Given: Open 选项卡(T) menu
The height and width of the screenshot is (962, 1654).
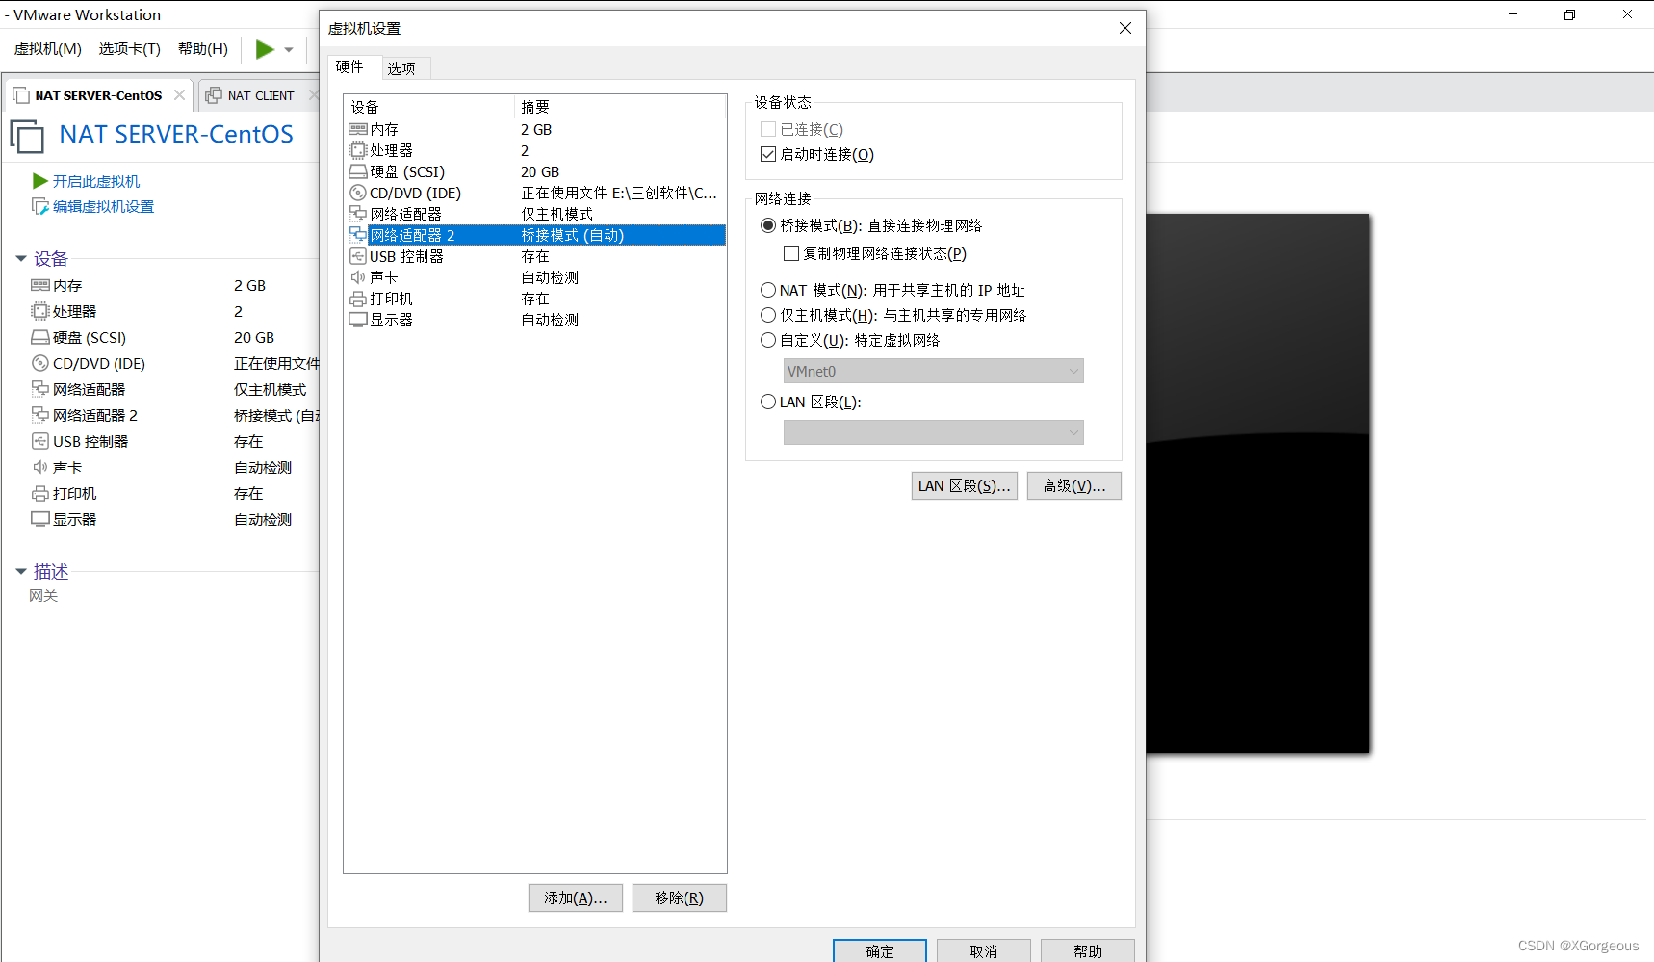Looking at the screenshot, I should (x=129, y=49).
